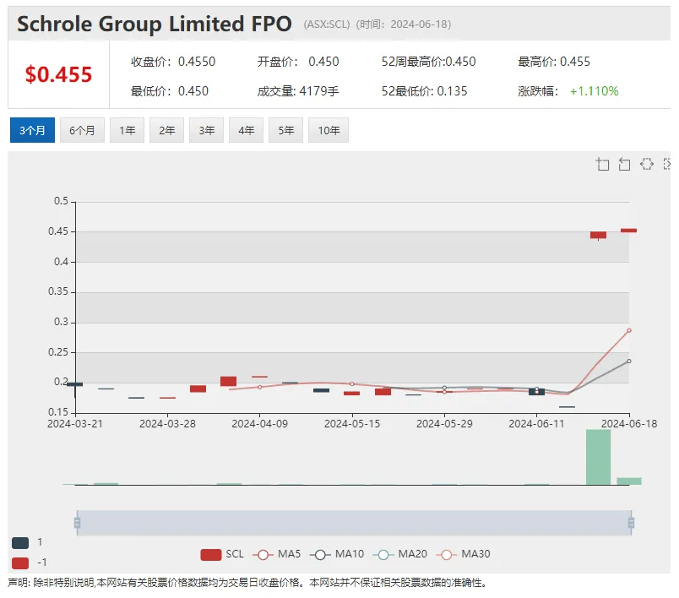679x598 pixels.
Task: Switch to the 6个月 time range tab
Action: [x=82, y=130]
